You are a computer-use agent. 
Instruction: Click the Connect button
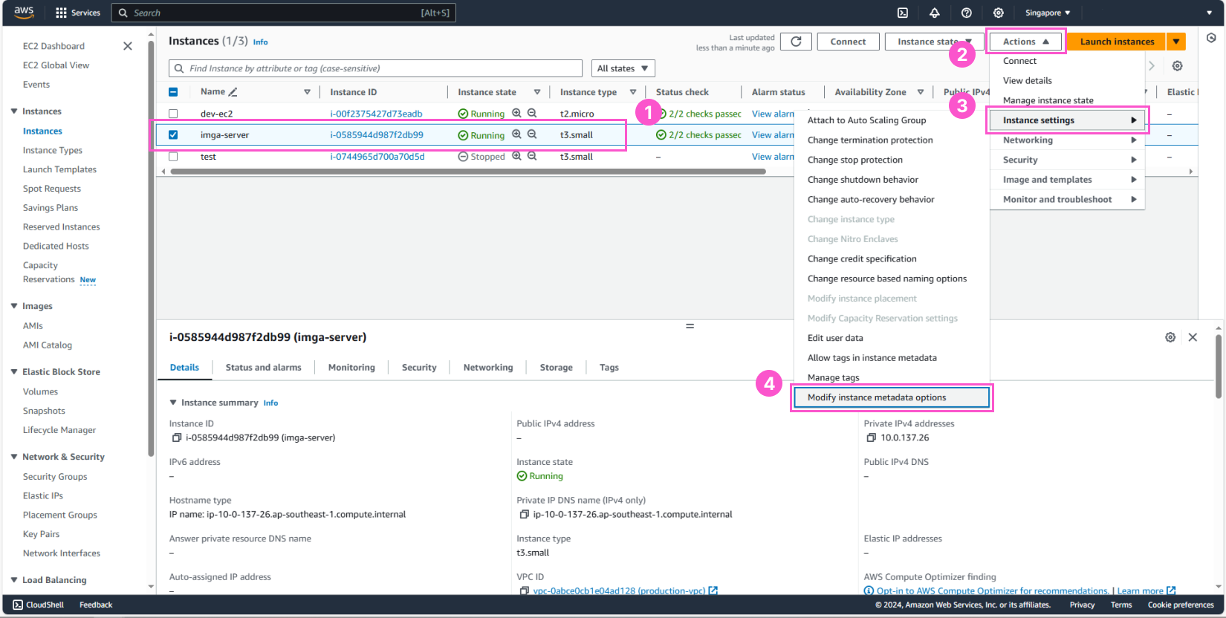(848, 42)
